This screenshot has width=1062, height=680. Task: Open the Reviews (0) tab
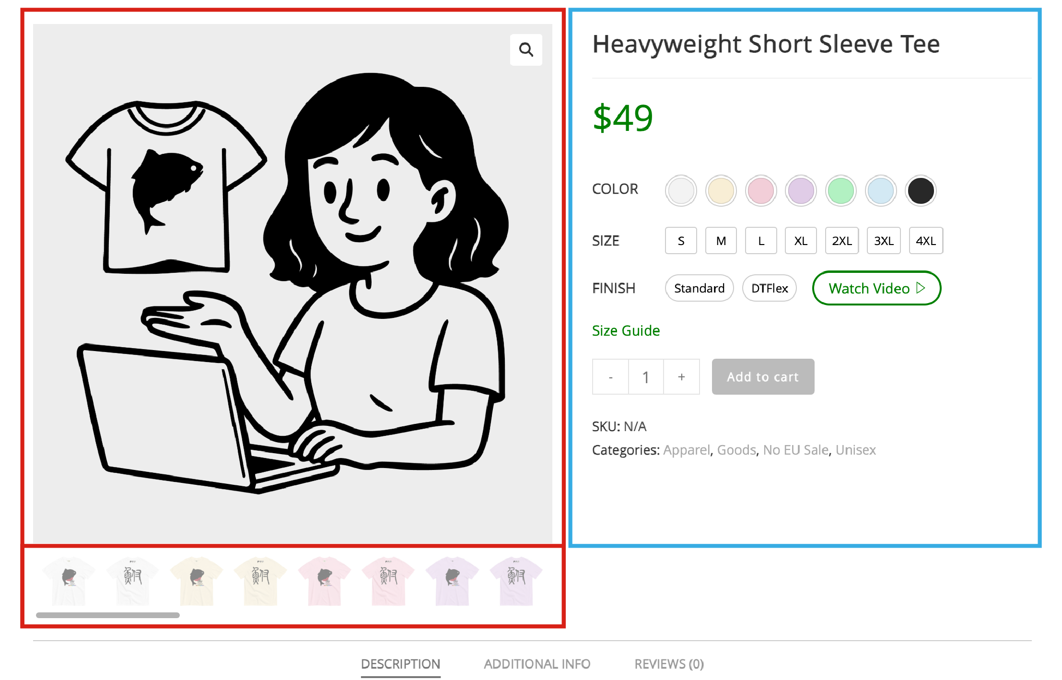pos(669,664)
